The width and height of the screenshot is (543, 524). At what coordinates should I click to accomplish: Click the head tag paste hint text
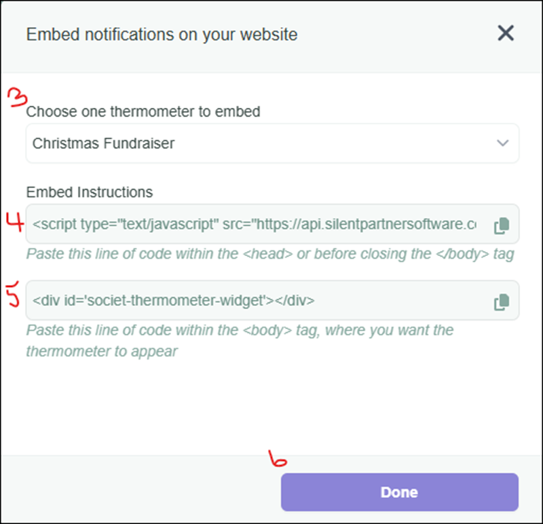[269, 255]
